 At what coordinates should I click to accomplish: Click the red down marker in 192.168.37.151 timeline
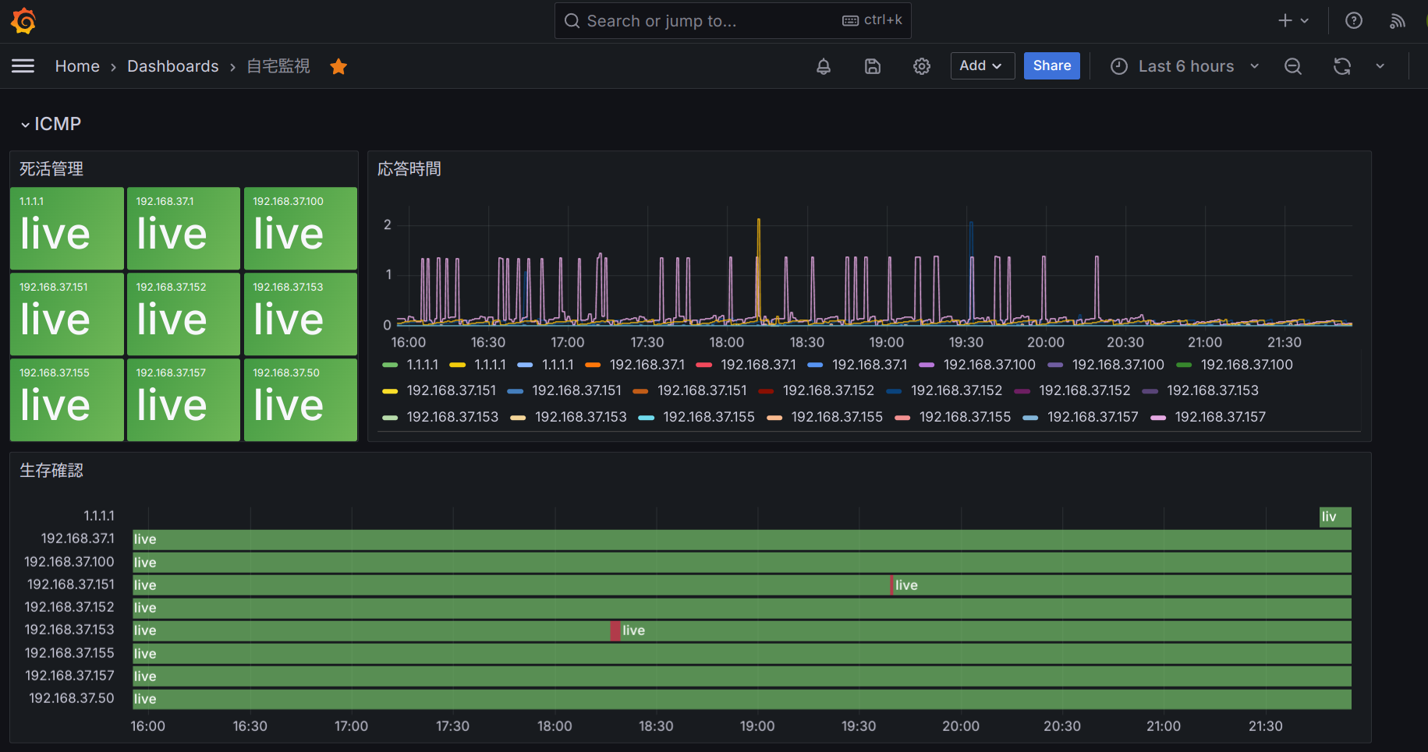pyautogui.click(x=891, y=585)
